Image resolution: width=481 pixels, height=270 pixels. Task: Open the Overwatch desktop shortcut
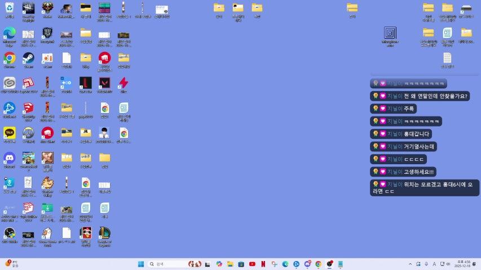point(28,133)
